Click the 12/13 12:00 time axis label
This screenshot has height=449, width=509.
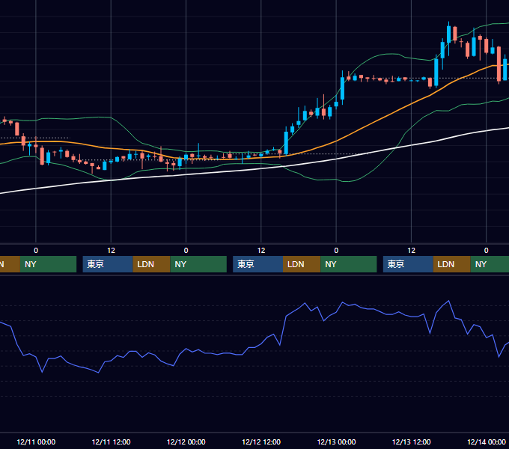(x=411, y=442)
